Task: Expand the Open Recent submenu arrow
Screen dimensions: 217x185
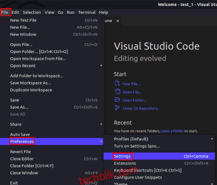Action: pos(101,65)
